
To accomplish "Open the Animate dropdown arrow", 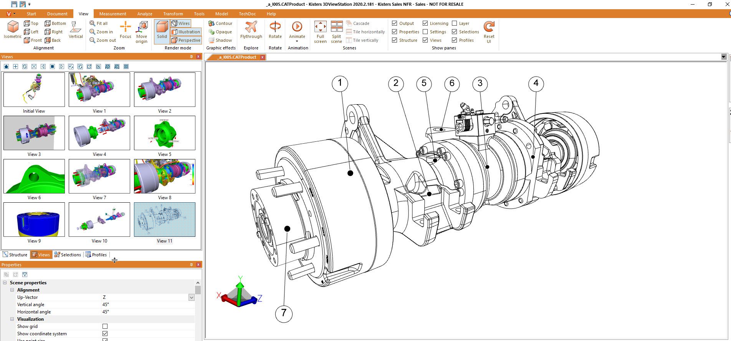I will [x=297, y=41].
